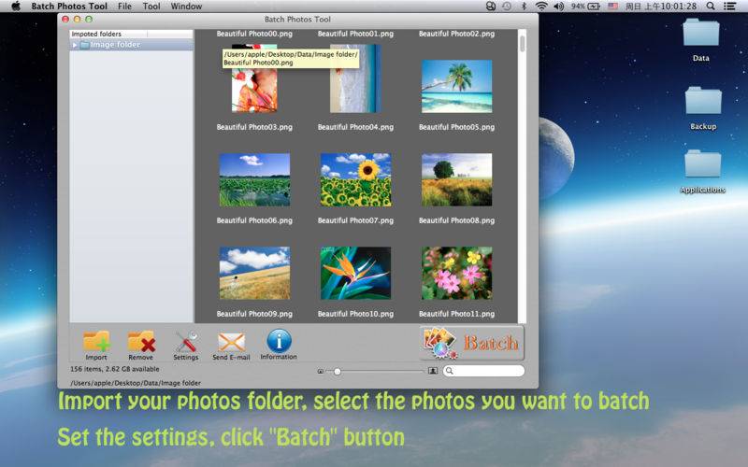Click the menu bar clock showing 10:01:28
Image resolution: width=748 pixels, height=467 pixels.
pyautogui.click(x=661, y=7)
